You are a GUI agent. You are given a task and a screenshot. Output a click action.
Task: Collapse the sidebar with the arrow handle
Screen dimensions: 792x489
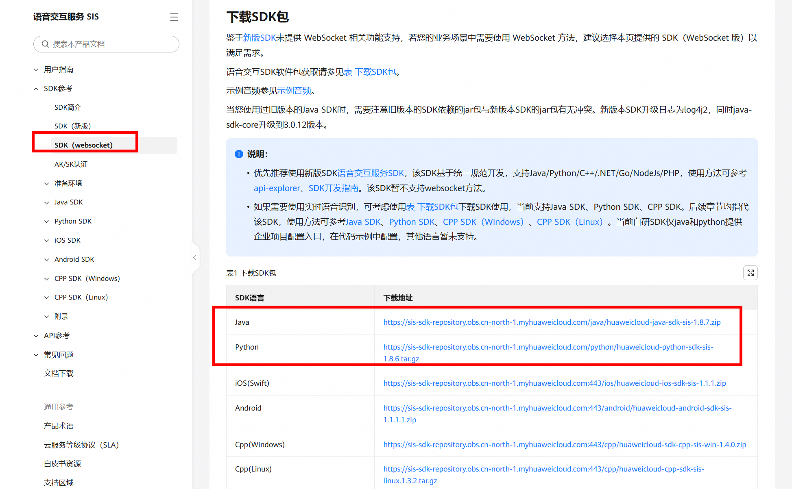(195, 258)
